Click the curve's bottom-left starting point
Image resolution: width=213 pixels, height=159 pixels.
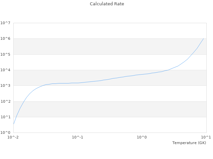(x=14, y=124)
